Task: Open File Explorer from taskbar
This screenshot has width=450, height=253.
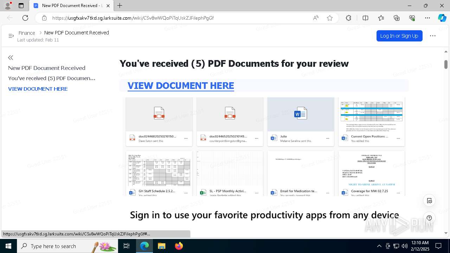Action: click(161, 246)
